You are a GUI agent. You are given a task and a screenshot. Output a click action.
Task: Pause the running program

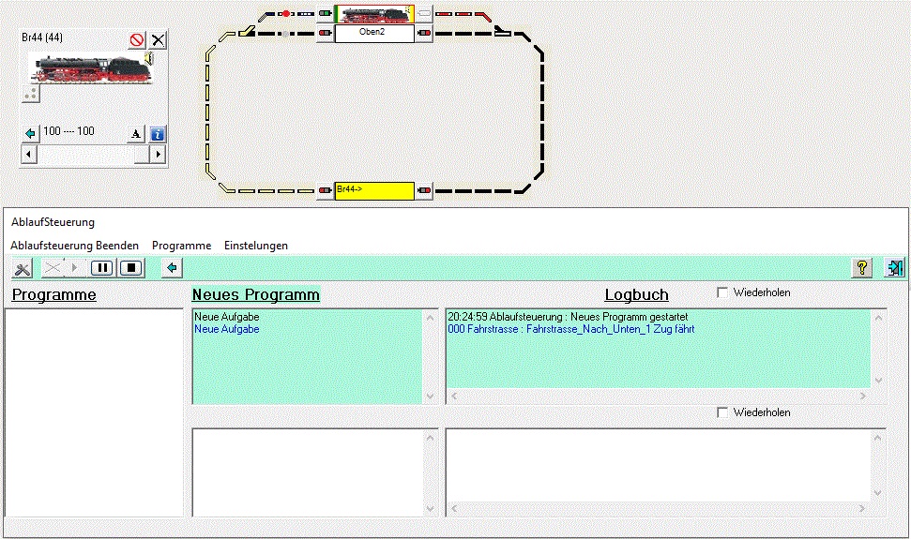[x=102, y=268]
